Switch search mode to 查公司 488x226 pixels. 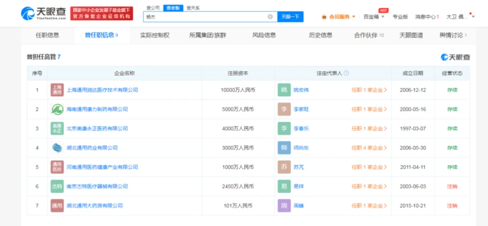[152, 8]
